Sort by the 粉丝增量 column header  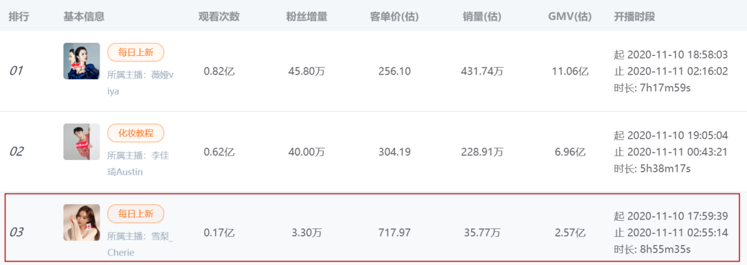(x=307, y=17)
